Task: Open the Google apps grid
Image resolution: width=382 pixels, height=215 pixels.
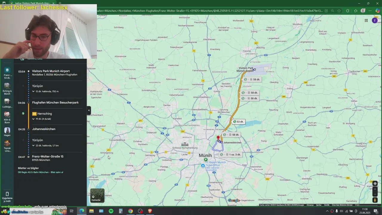Action: tap(366, 20)
